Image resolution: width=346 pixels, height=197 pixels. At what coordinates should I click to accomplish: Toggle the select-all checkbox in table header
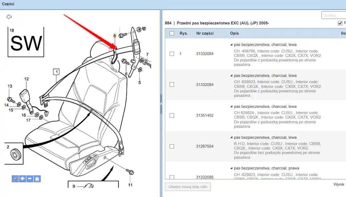pyautogui.click(x=172, y=33)
